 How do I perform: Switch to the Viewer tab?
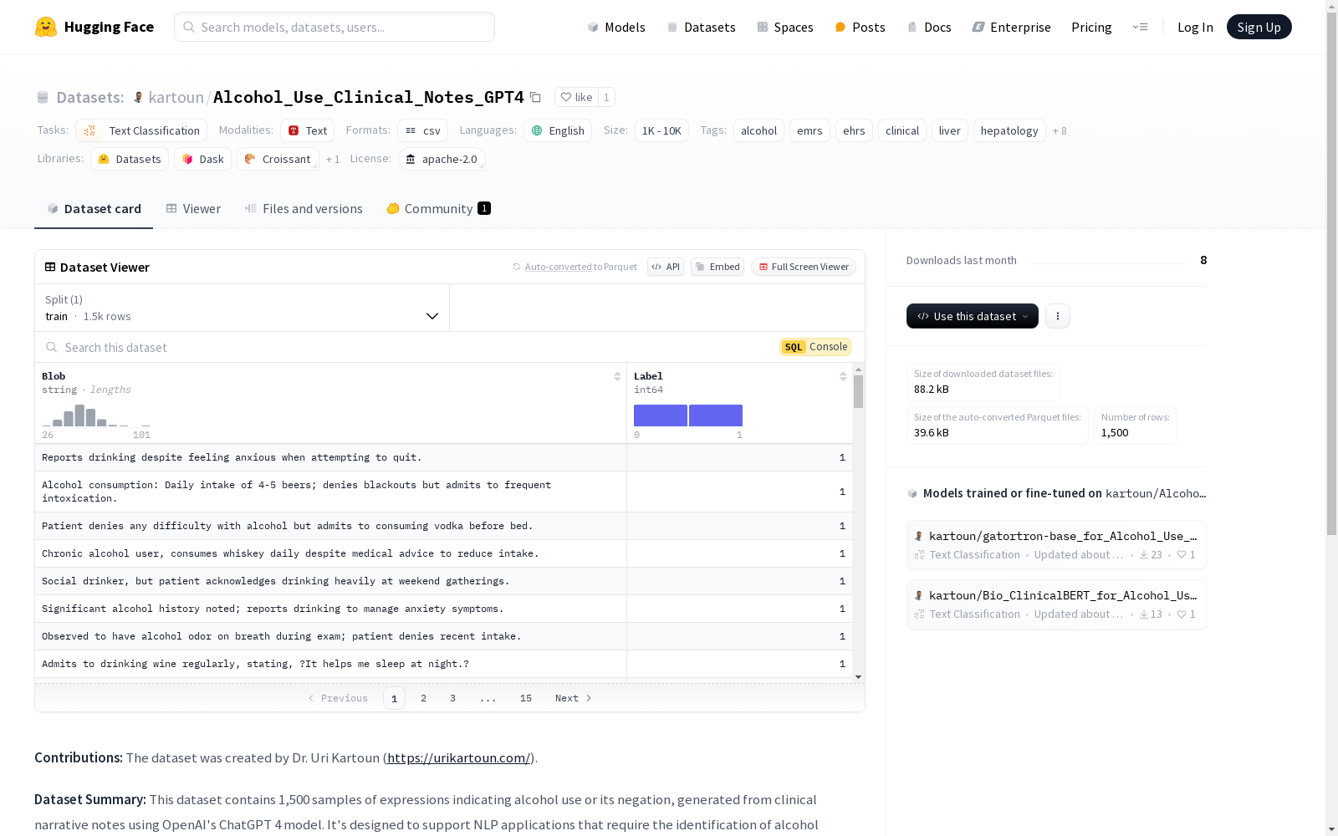point(193,209)
